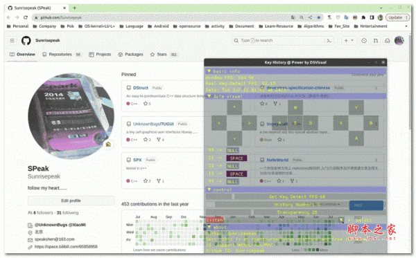Open the Company bookmarks folder

click(44, 26)
